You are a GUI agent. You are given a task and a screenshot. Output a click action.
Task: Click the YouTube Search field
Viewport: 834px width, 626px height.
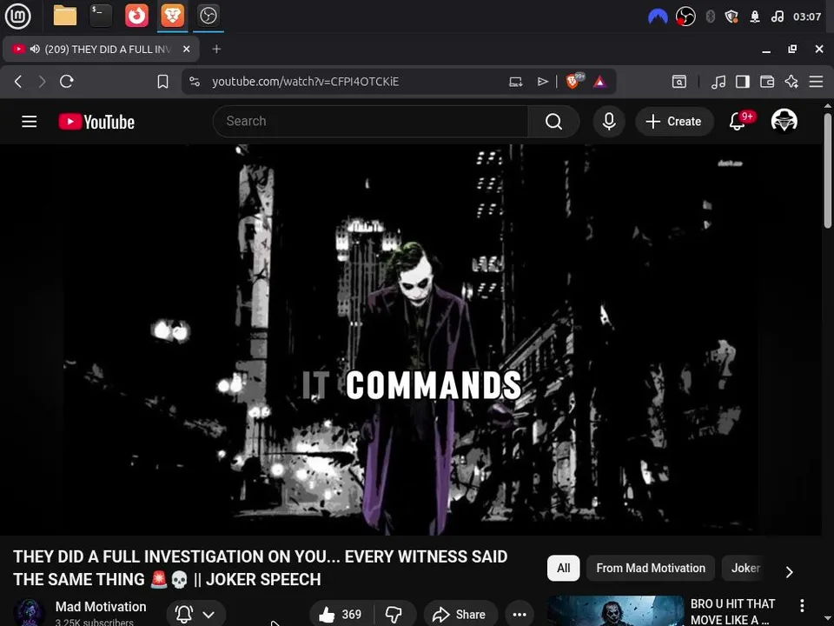pos(371,122)
